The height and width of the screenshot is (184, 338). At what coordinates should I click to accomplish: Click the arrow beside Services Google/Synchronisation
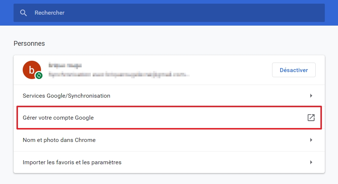[311, 96]
